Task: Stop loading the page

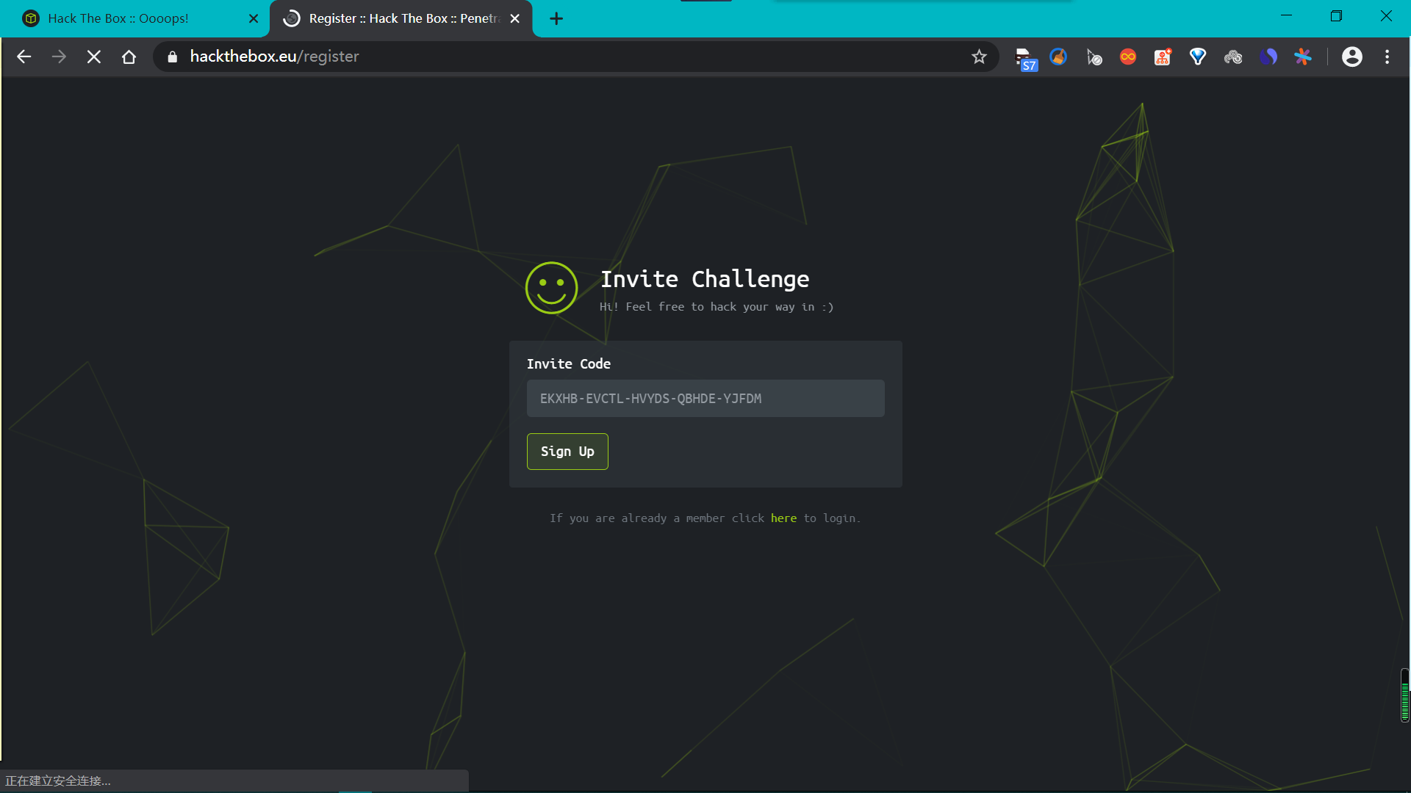Action: (94, 57)
